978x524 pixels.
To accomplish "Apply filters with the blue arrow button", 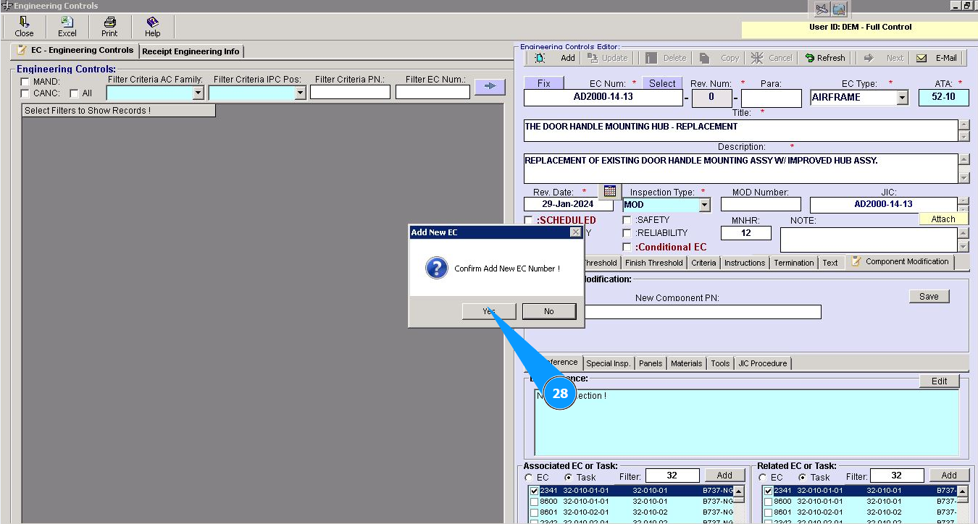I will [490, 86].
